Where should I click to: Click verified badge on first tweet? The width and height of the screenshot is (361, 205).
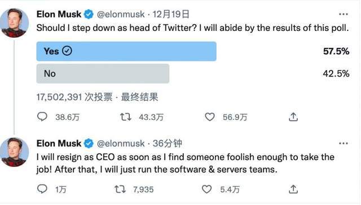[89, 14]
